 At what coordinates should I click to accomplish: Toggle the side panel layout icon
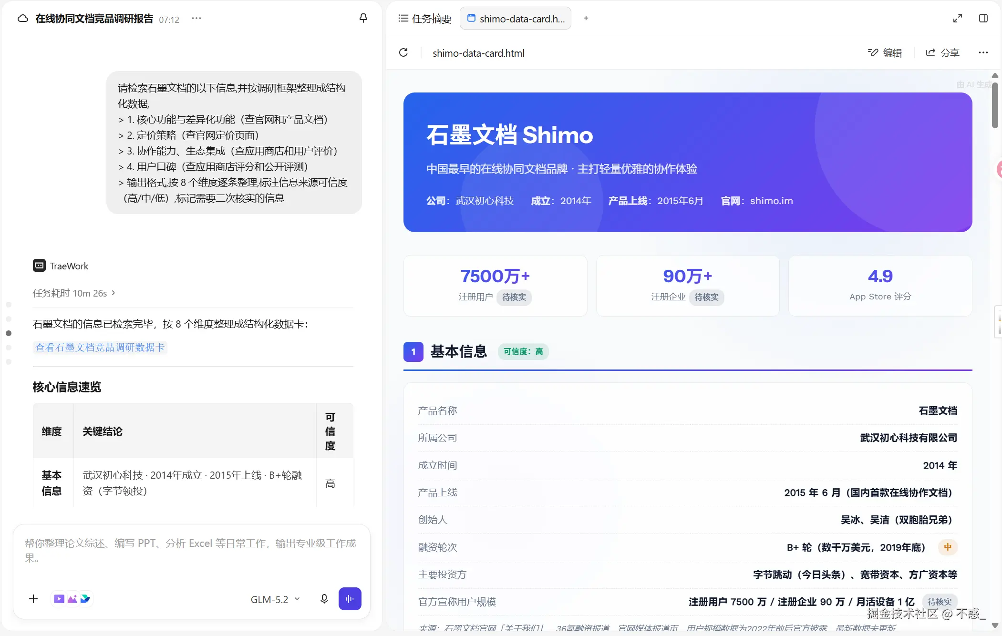click(x=983, y=18)
